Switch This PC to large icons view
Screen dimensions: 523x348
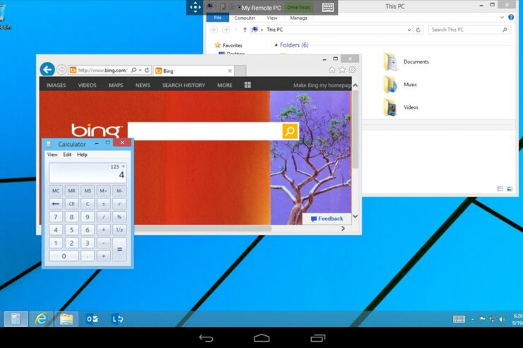(x=510, y=188)
